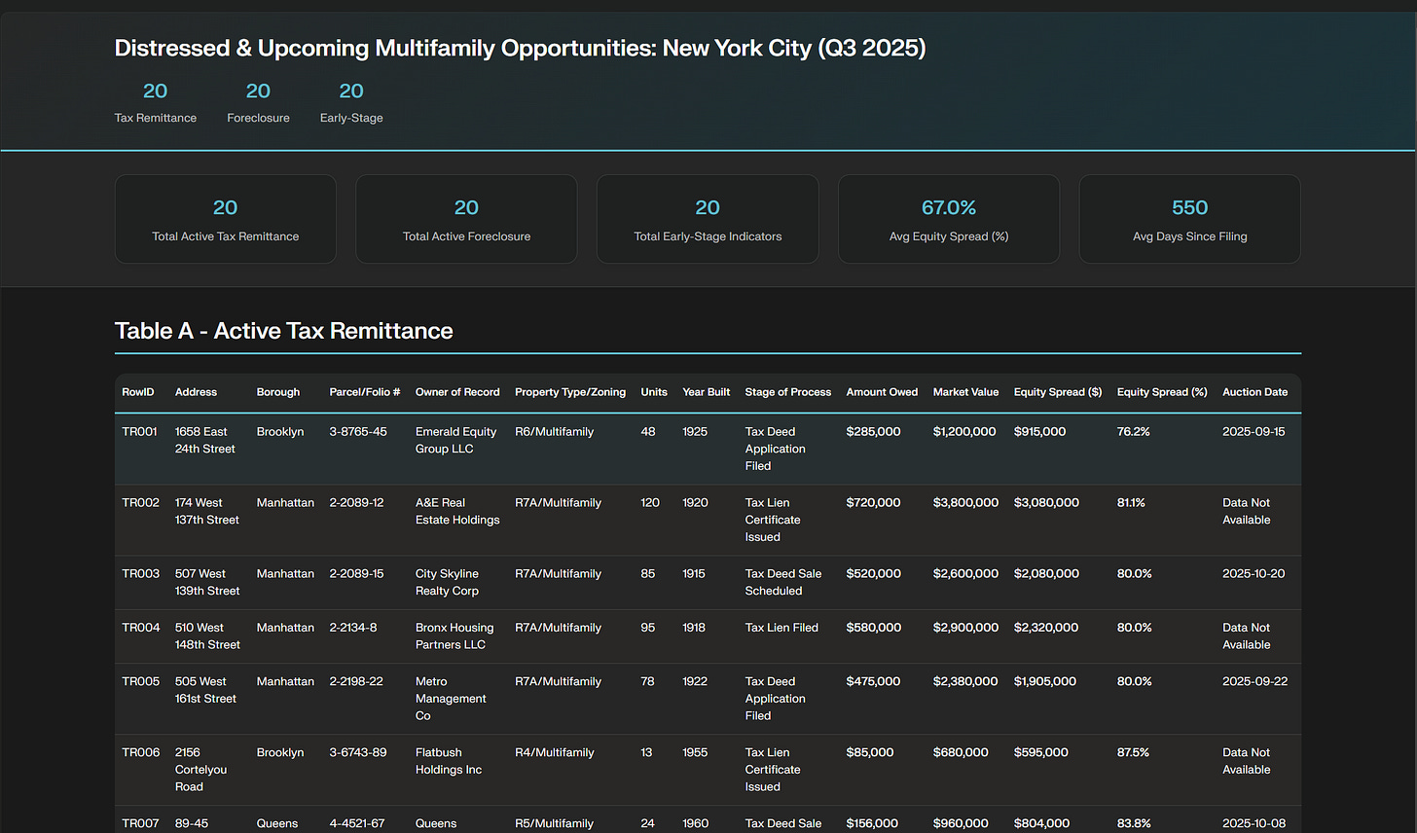Click the Stage of Process column header

[x=788, y=392]
